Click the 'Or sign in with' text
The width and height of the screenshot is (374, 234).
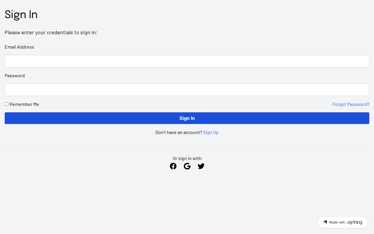pos(187,158)
